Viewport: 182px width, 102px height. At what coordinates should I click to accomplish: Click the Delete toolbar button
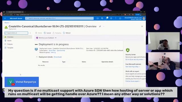[39, 33]
